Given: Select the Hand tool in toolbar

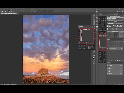Looking at the screenshot, I should (x=94, y=52).
